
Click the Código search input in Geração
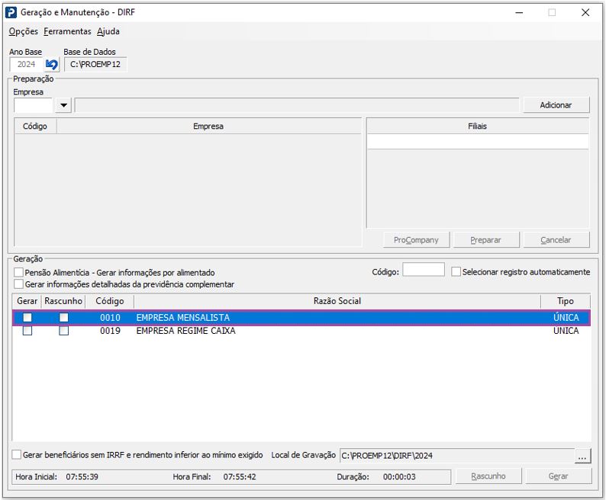[x=424, y=269]
